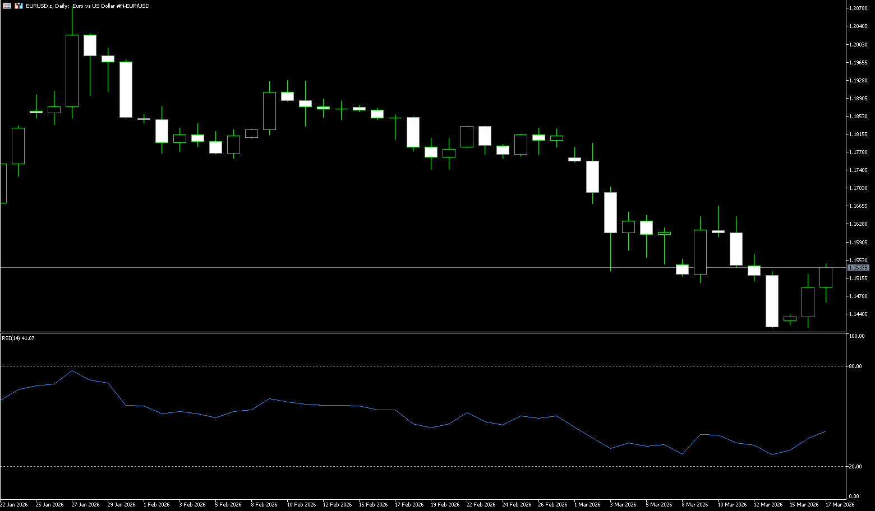The image size is (875, 511).
Task: Click the 27 Jan 2026 date label
Action: tap(85, 504)
